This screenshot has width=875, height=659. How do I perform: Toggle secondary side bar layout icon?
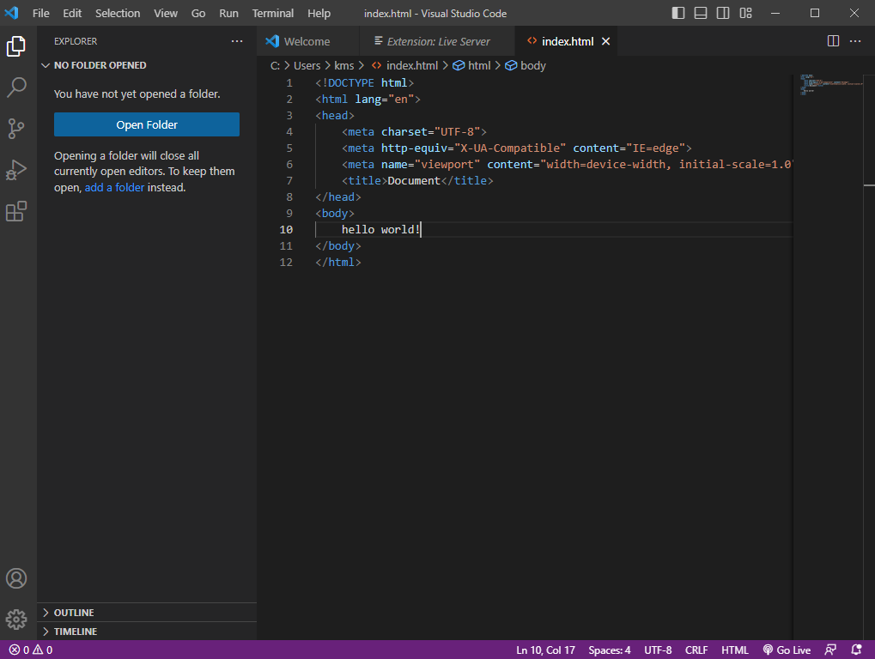(723, 13)
